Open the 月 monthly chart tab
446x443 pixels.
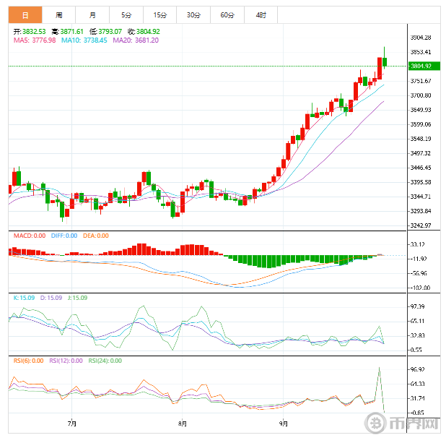click(92, 14)
